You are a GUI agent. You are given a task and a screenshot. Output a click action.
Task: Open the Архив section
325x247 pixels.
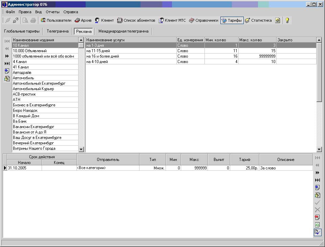83,20
